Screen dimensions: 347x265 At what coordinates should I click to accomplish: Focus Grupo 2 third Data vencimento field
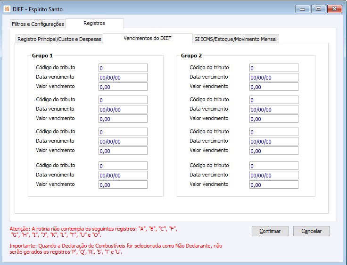[x=274, y=141]
